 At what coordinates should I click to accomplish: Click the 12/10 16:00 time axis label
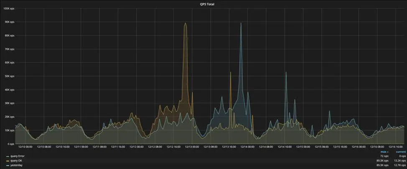63,147
